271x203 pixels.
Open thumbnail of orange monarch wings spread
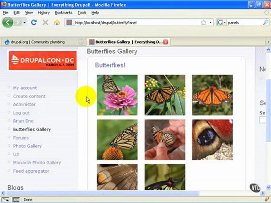coord(212,95)
